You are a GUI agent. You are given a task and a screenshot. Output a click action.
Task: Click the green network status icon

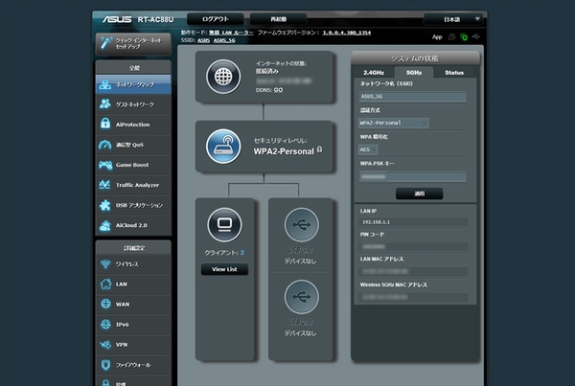464,36
